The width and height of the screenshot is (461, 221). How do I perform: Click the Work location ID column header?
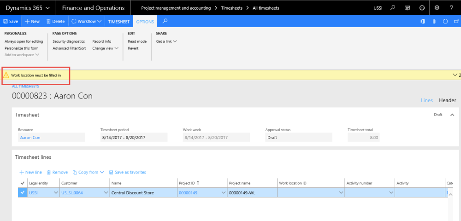click(x=293, y=183)
